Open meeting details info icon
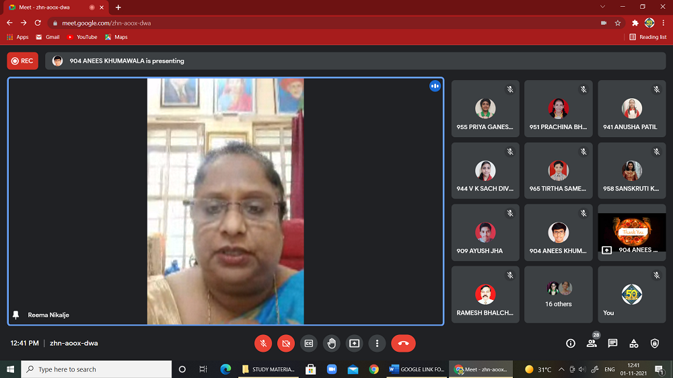This screenshot has height=378, width=673. tap(571, 343)
